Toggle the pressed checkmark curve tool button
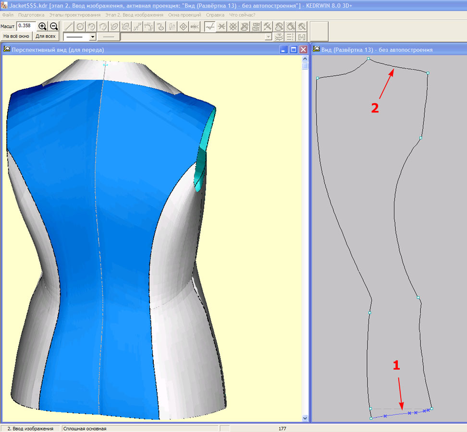This screenshot has height=432, width=467. click(x=209, y=27)
